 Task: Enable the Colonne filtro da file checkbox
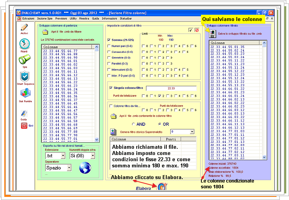[x=111, y=106]
